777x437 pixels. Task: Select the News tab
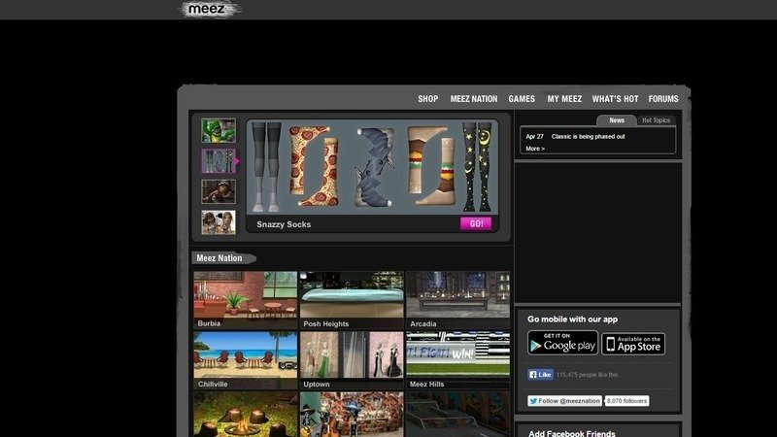pos(617,120)
